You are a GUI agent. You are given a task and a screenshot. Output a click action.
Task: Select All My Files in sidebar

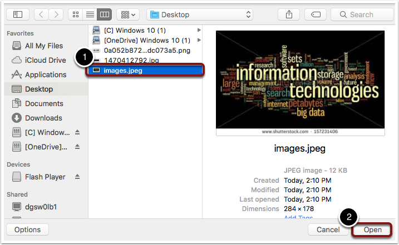[x=46, y=46]
